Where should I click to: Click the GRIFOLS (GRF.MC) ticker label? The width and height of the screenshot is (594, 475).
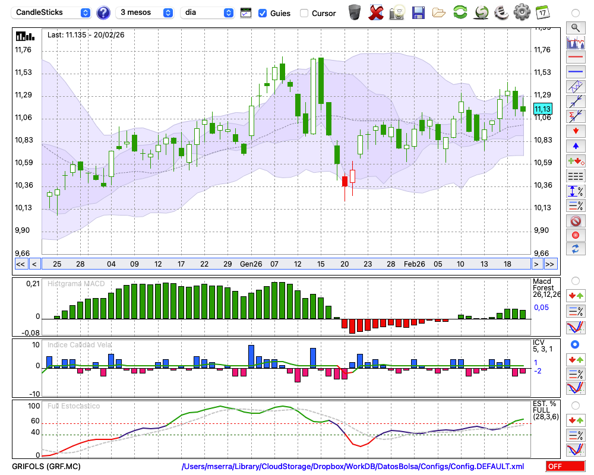(46, 466)
